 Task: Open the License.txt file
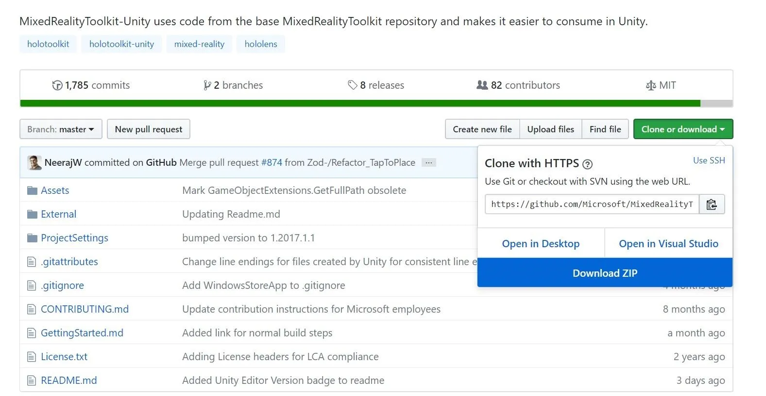coord(64,357)
